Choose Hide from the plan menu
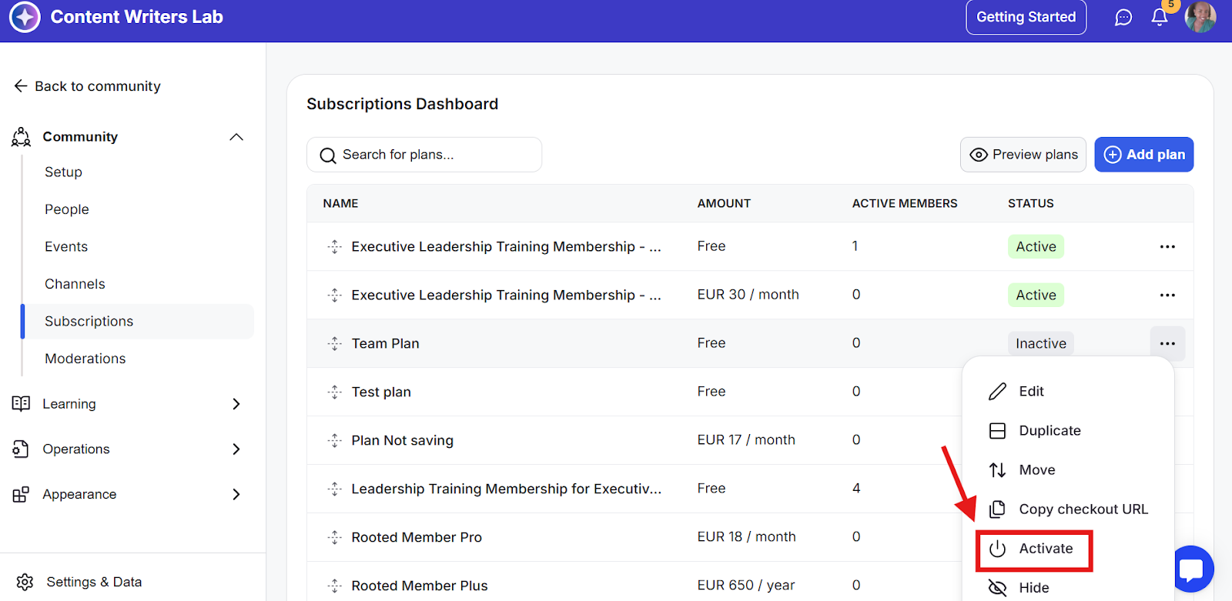 pos(1033,588)
